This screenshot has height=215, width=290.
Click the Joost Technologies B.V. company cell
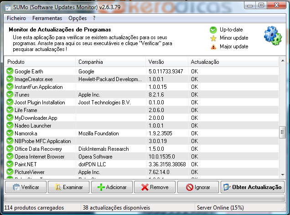click(x=104, y=102)
